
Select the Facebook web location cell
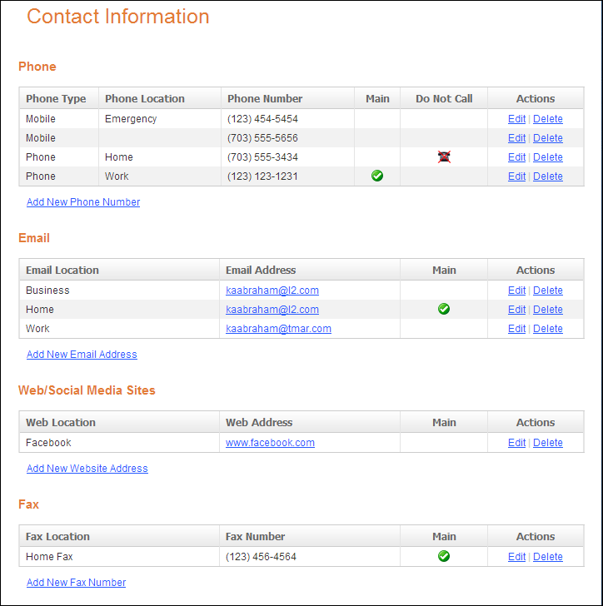pyautogui.click(x=119, y=443)
